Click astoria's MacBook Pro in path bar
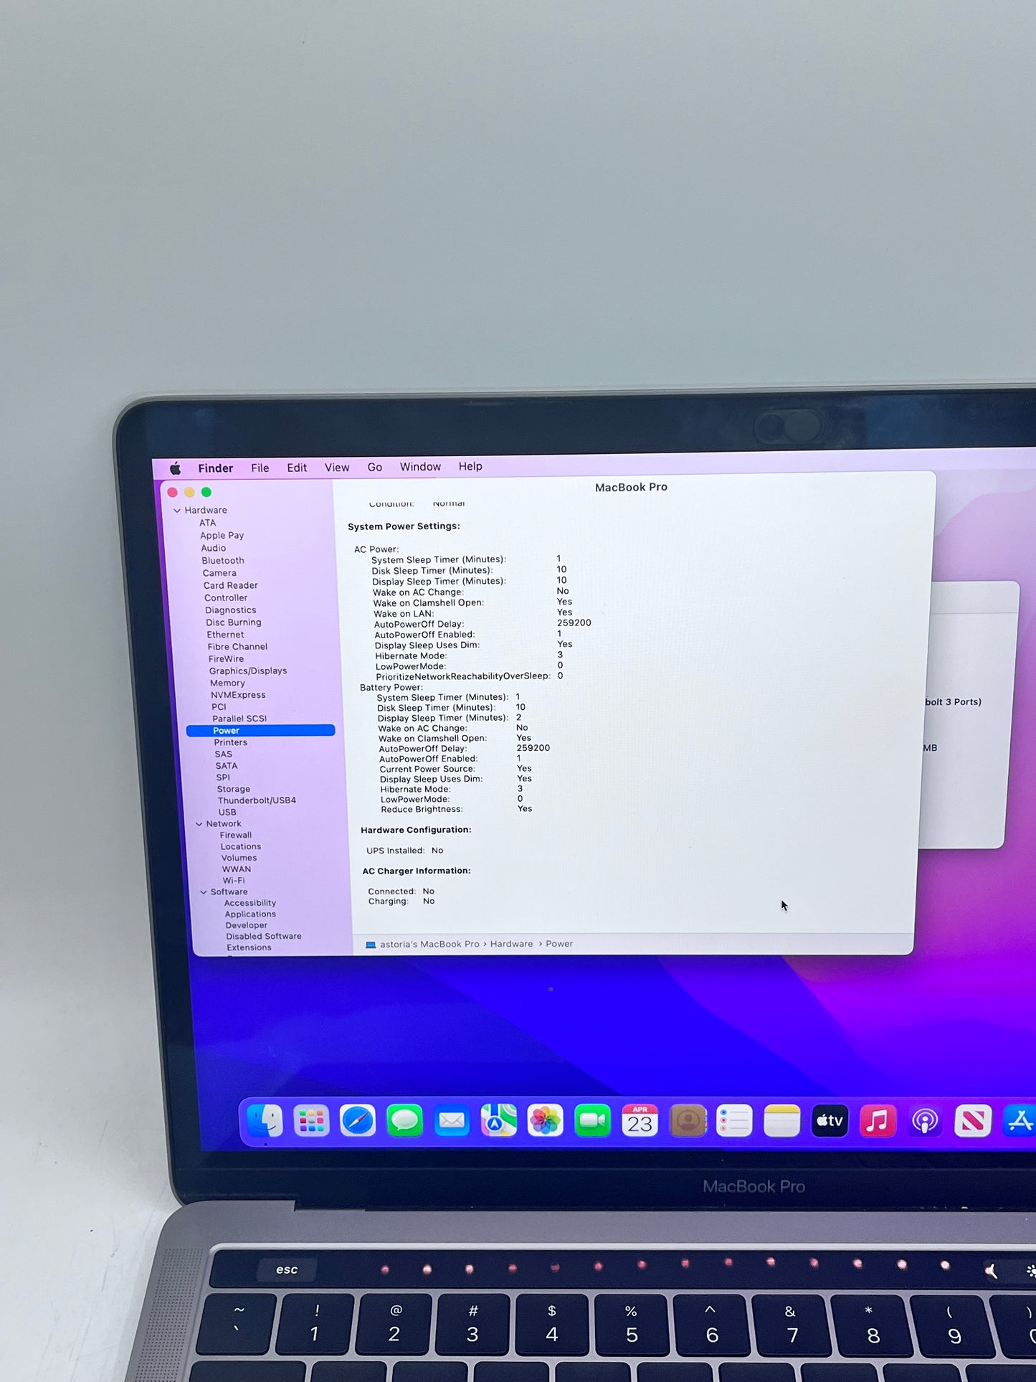 click(429, 944)
